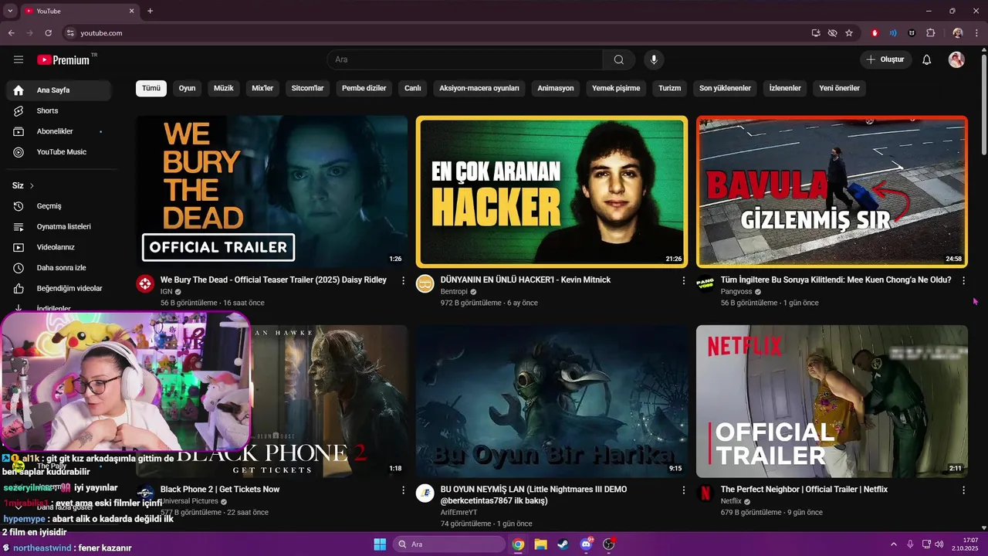Open Black Phone 2 video title
The width and height of the screenshot is (988, 556).
(220, 490)
